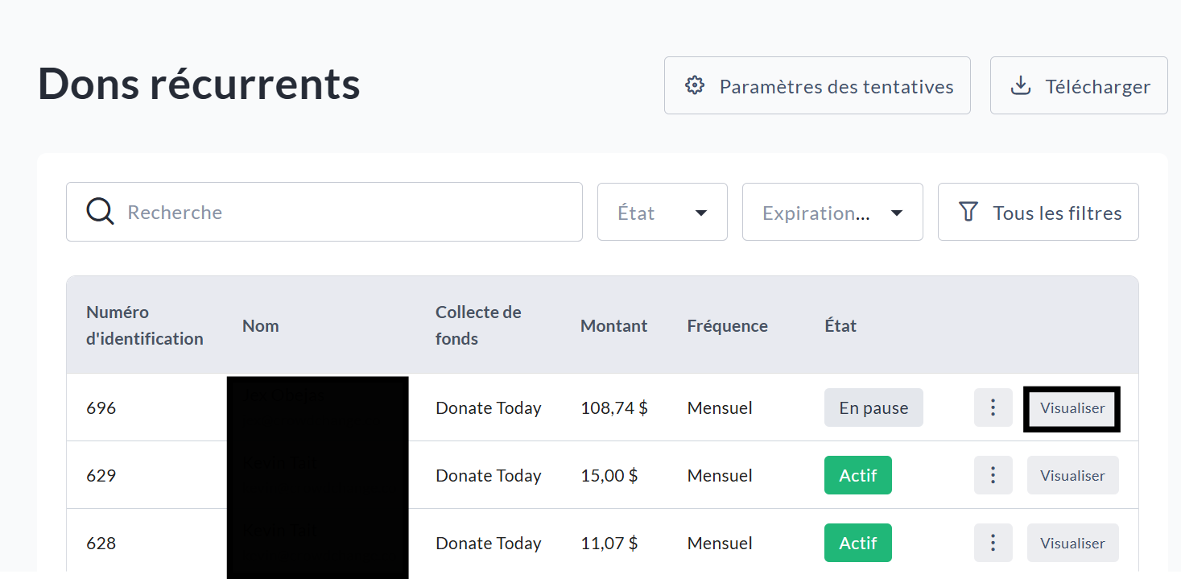Open three-dot menu for donation 629

coord(993,475)
